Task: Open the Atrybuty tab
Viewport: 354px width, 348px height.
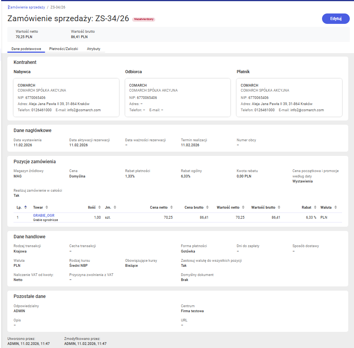Action: coord(94,49)
